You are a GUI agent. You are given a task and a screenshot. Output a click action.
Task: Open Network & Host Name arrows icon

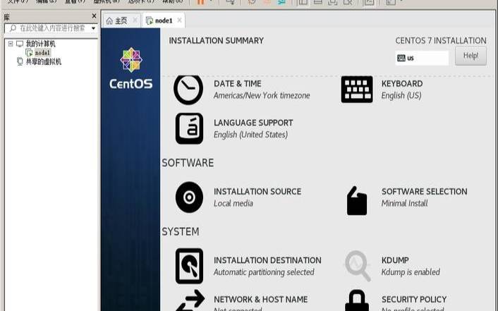(x=190, y=300)
